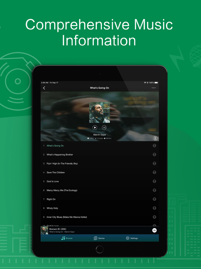Open options for Save The Children
This screenshot has height=269, width=201.
(154, 173)
